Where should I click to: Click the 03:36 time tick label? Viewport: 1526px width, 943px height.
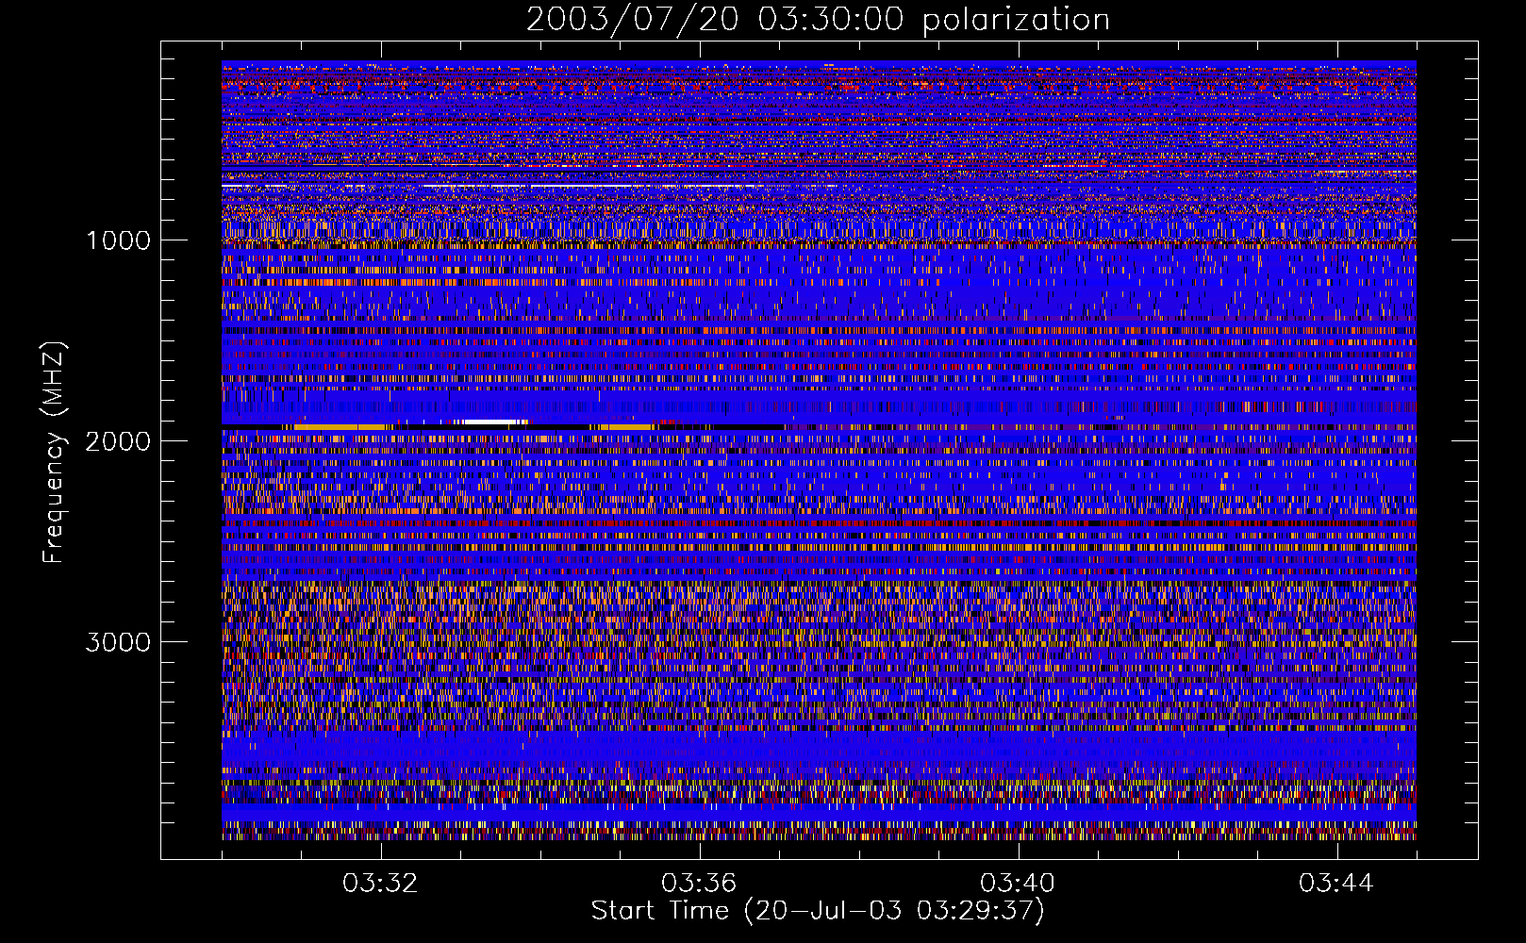[x=699, y=884]
